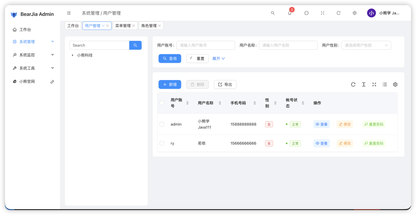Click the notification bell icon

(x=290, y=13)
